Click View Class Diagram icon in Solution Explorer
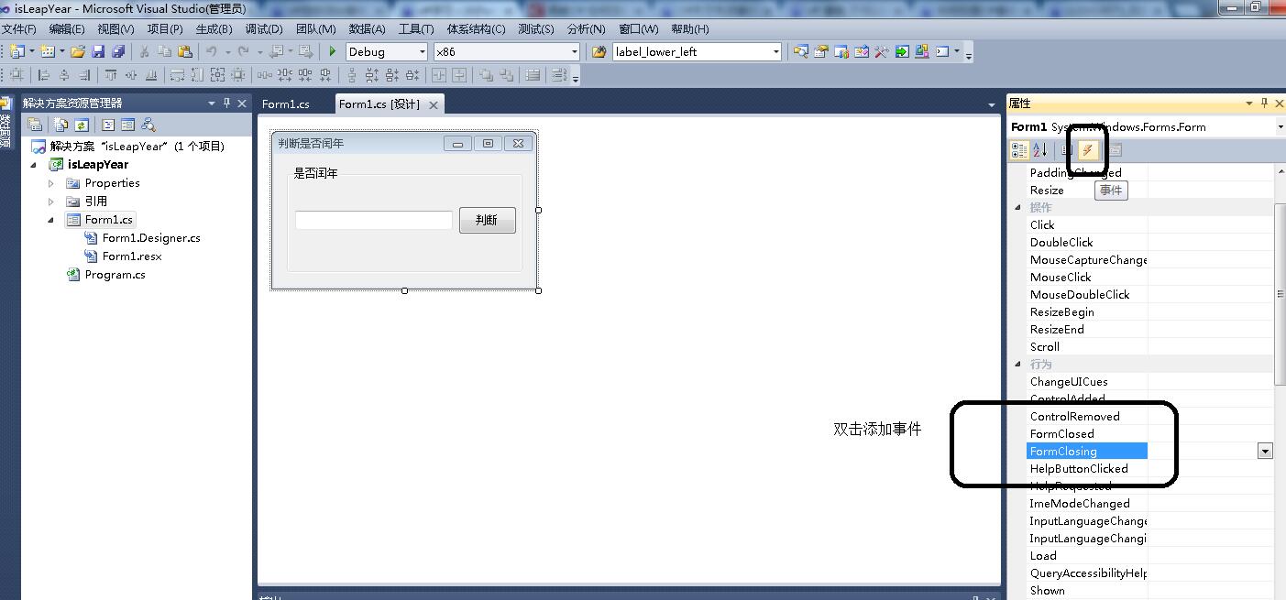 tap(148, 125)
